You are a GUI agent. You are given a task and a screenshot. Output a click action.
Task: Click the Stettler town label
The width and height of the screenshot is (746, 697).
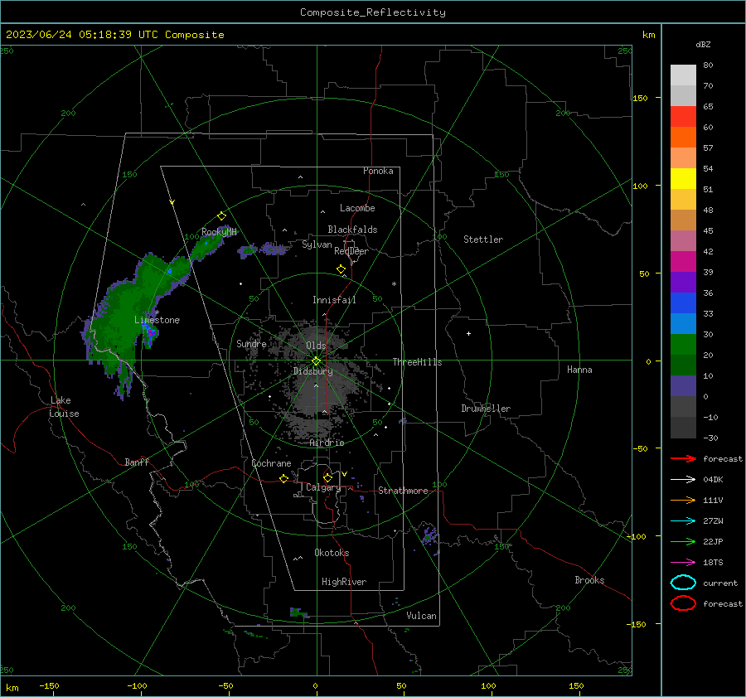click(483, 240)
